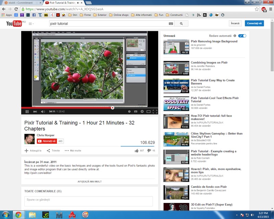The image size is (274, 219).
Task: Open the Exterior bookmarks folder
Action: tap(100, 15)
